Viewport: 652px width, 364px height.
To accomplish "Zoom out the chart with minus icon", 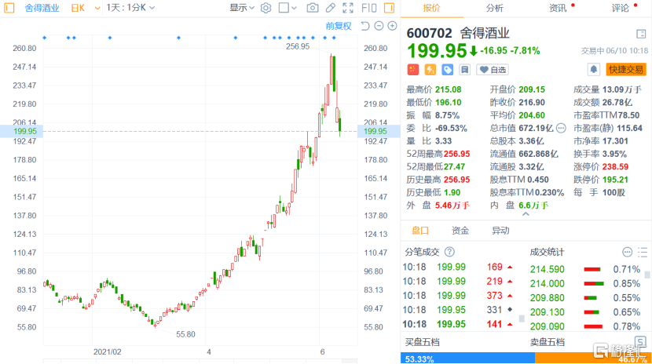I will [379, 26].
